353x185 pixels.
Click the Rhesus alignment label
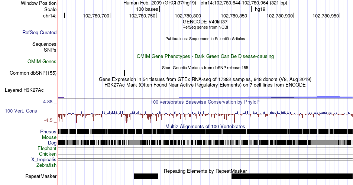coord(48,132)
